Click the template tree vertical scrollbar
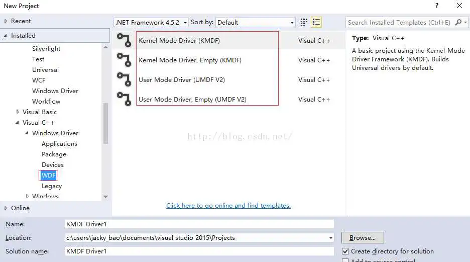 click(105, 123)
